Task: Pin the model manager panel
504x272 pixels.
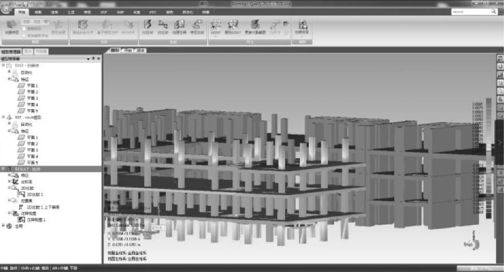Action: pyautogui.click(x=93, y=58)
